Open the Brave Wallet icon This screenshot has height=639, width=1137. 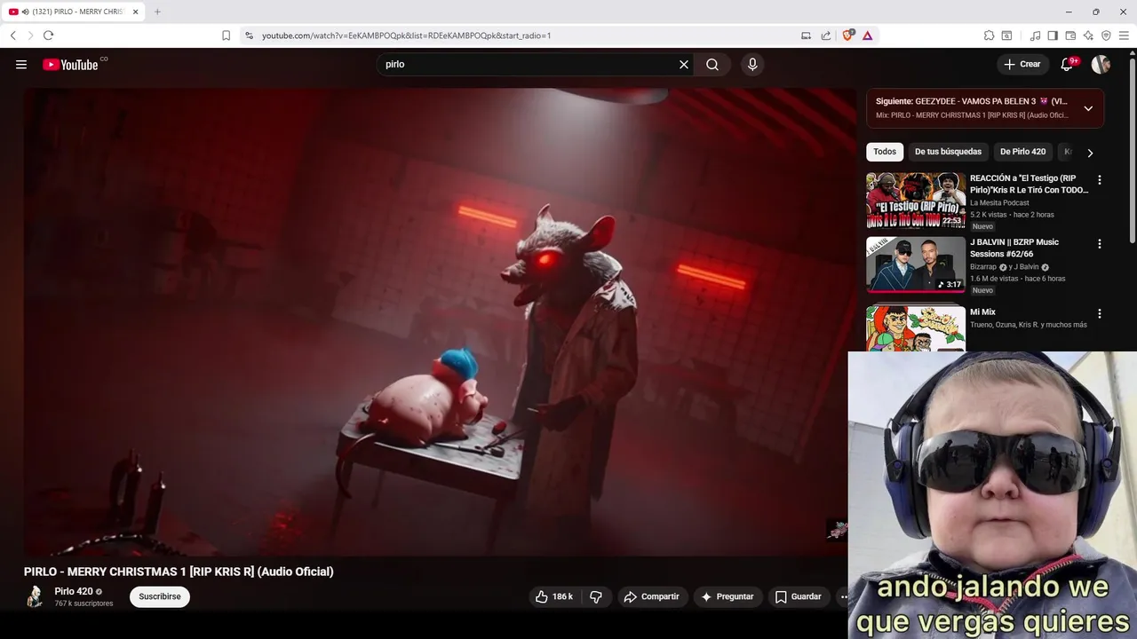point(1070,35)
